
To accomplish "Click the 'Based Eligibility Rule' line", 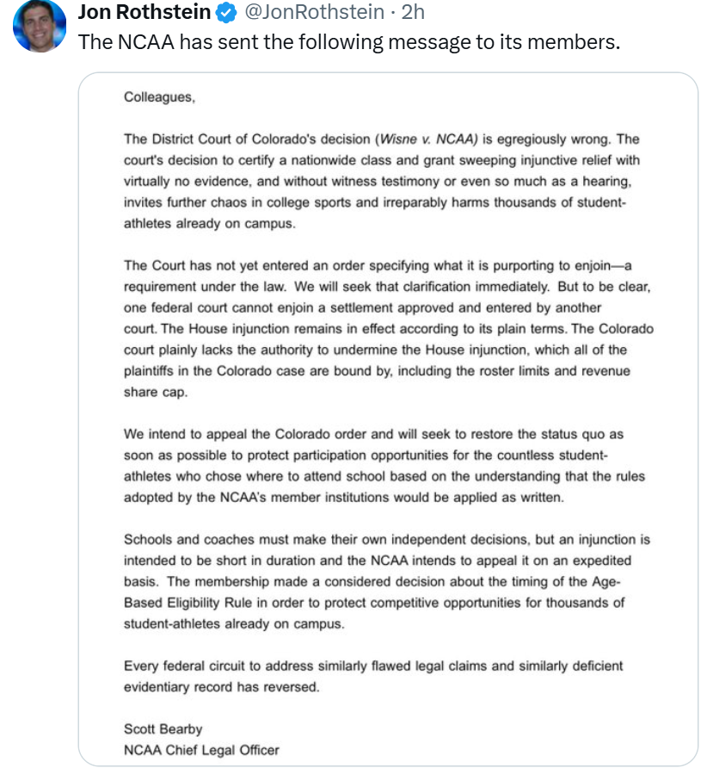I will pyautogui.click(x=374, y=603).
